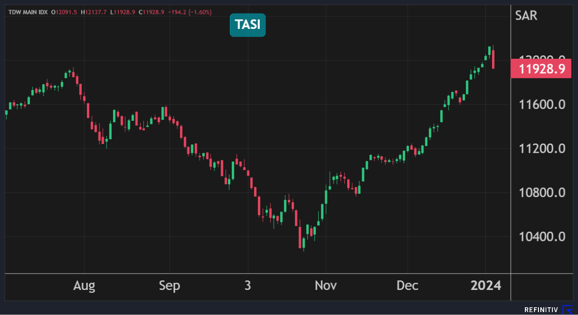Select the Dec marker on the time axis

click(408, 286)
